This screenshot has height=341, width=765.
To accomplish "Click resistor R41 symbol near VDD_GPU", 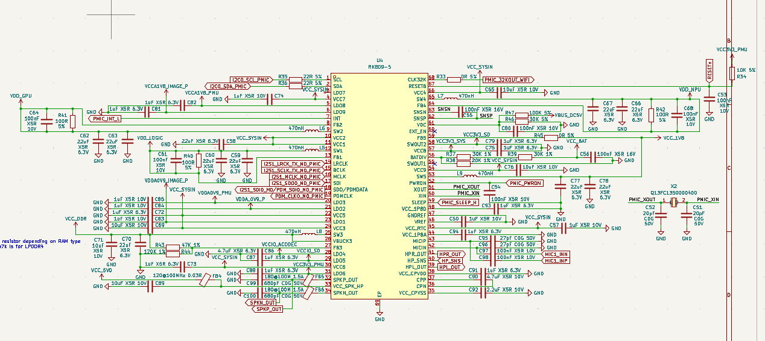I will 73,121.
